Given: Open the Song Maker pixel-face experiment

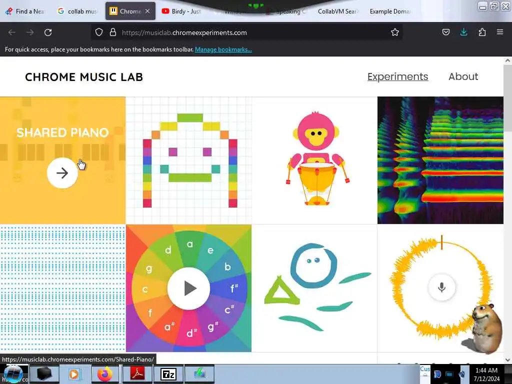Looking at the screenshot, I should (x=188, y=160).
